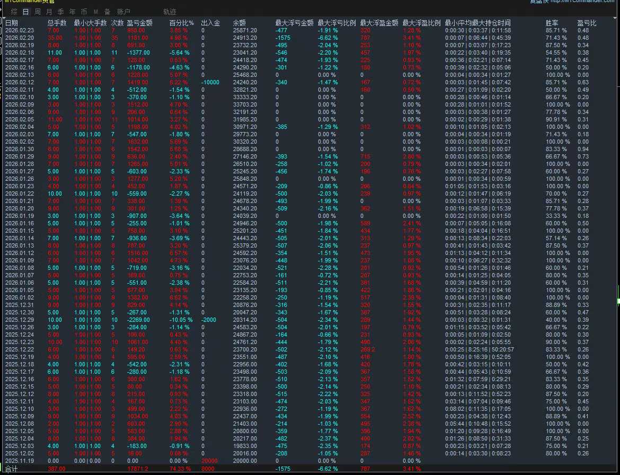Switch to the 周 weekly tab
620x475 pixels.
pyautogui.click(x=38, y=12)
